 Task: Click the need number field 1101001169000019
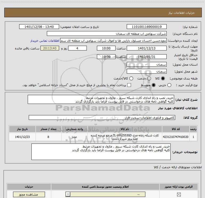146,27
